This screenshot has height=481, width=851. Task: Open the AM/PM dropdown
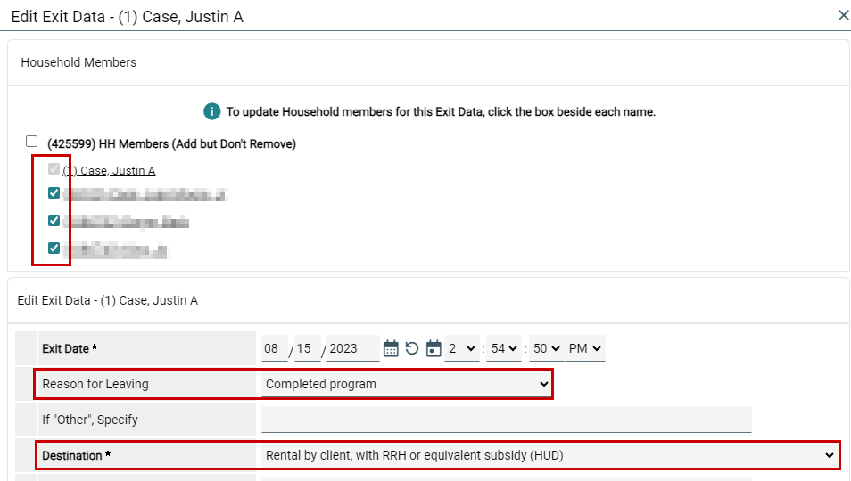coord(585,348)
